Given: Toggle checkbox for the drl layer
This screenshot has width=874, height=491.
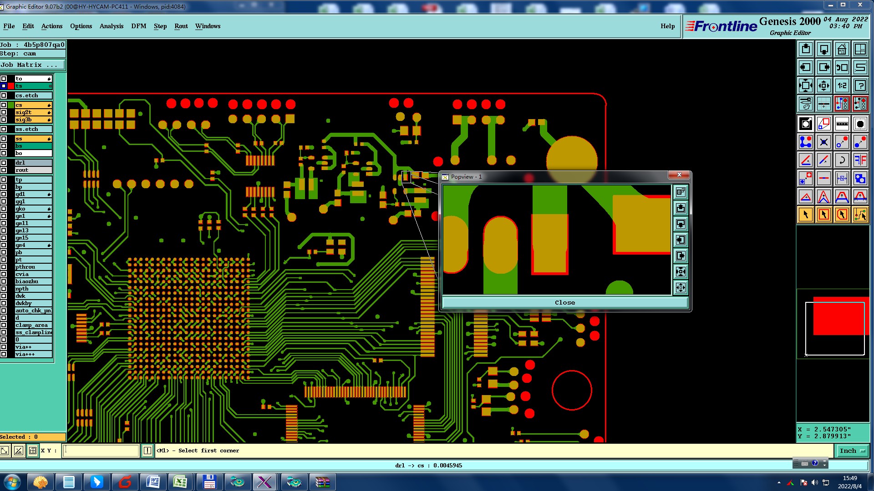Looking at the screenshot, I should coord(4,163).
